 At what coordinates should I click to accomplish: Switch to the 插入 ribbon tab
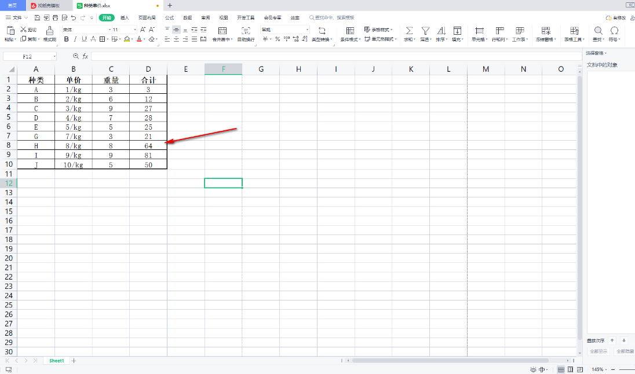click(x=125, y=18)
